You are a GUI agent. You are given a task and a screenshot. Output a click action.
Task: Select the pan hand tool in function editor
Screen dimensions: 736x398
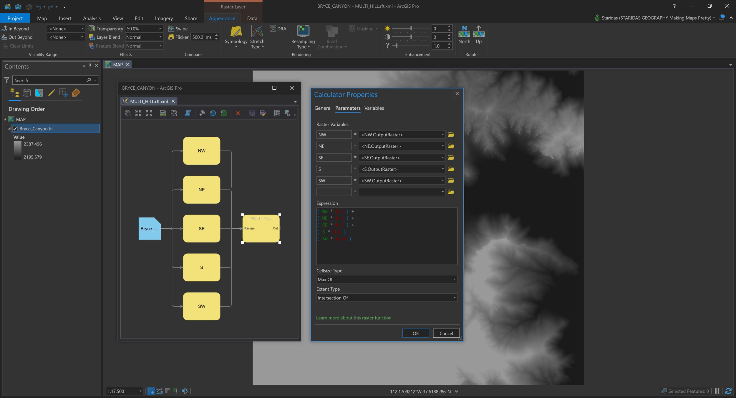(x=127, y=113)
